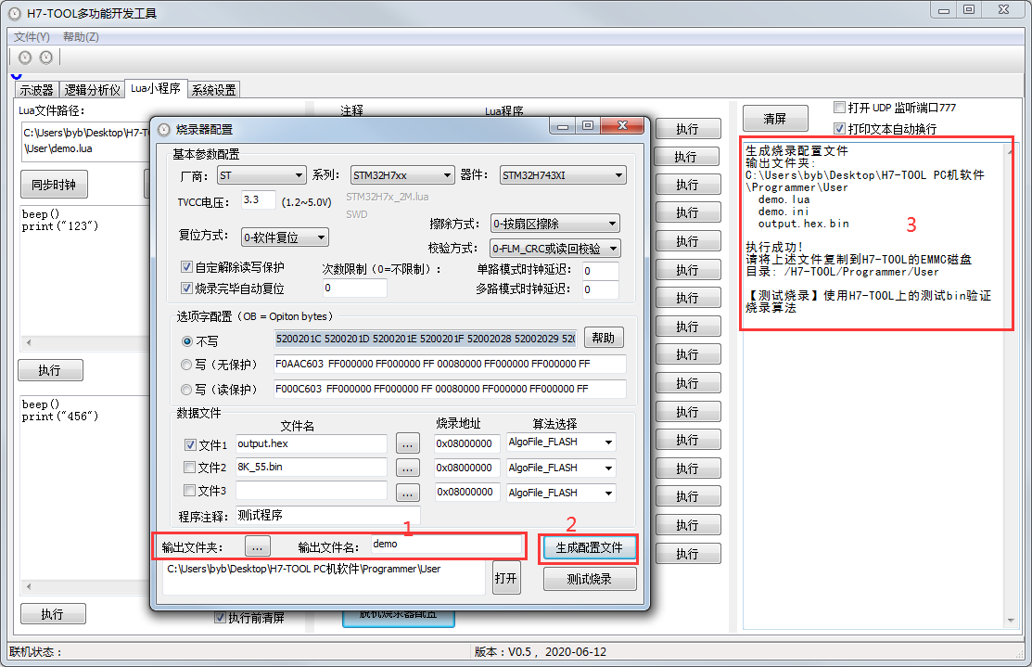Click the version text "V0.5, 2020-06-12" in the status bar
This screenshot has height=667, width=1032.
555,652
